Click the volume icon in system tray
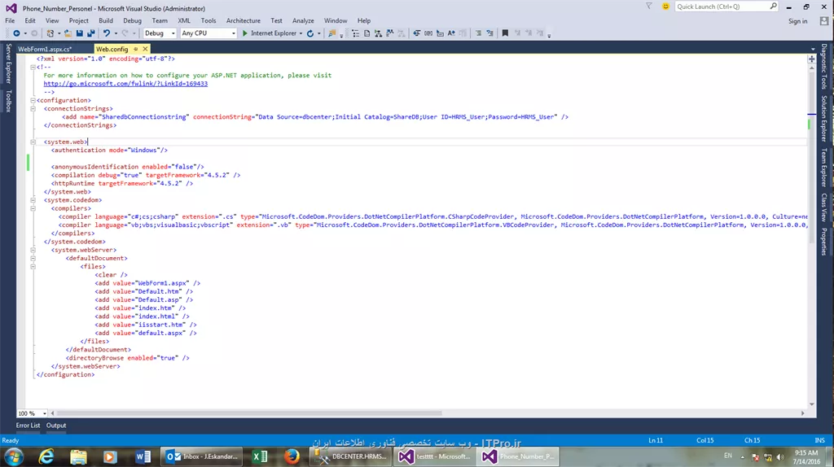834x467 pixels. [x=780, y=457]
